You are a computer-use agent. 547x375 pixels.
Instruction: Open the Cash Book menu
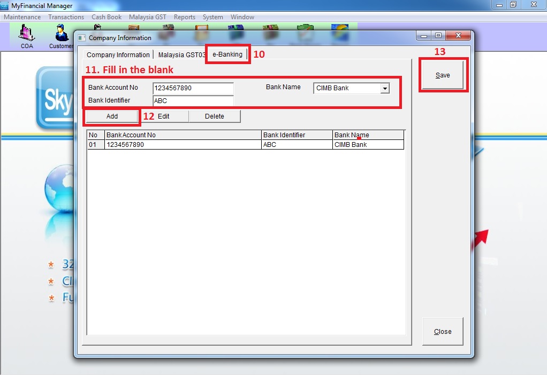click(107, 17)
